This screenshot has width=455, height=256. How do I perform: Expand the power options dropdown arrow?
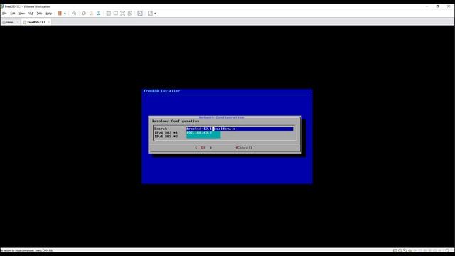point(65,14)
